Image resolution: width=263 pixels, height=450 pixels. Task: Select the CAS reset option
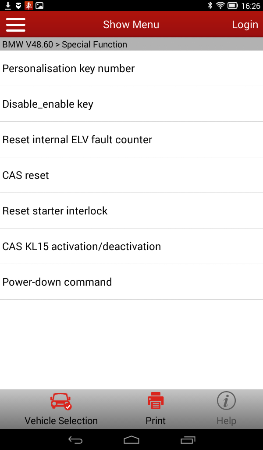click(x=131, y=175)
